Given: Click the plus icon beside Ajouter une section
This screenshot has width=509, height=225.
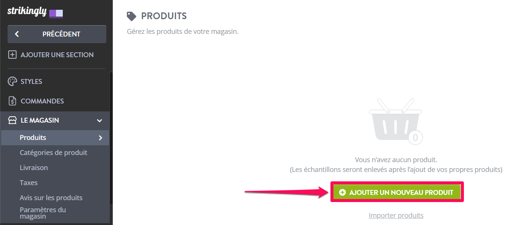Looking at the screenshot, I should (x=12, y=55).
